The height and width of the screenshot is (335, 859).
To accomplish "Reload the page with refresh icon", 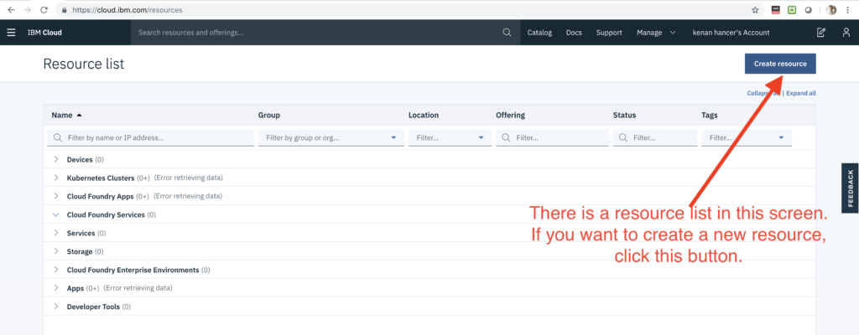I will click(x=44, y=10).
